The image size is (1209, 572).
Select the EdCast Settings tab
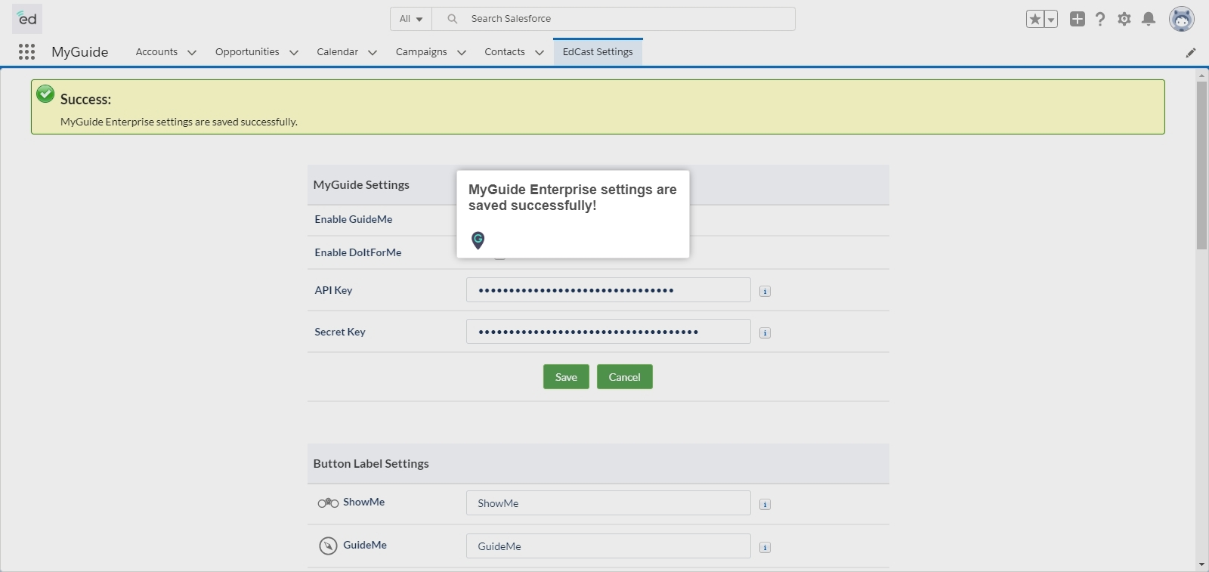tap(598, 51)
